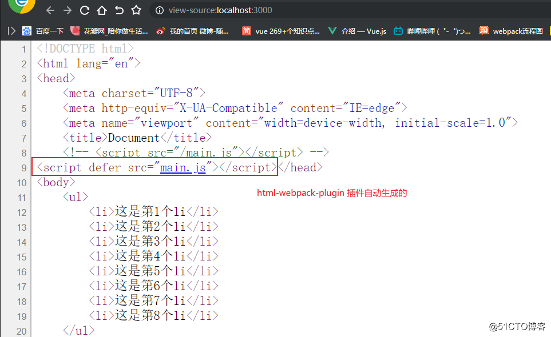The width and height of the screenshot is (551, 337).
Task: Click the browser logo icon
Action: (x=22, y=5)
